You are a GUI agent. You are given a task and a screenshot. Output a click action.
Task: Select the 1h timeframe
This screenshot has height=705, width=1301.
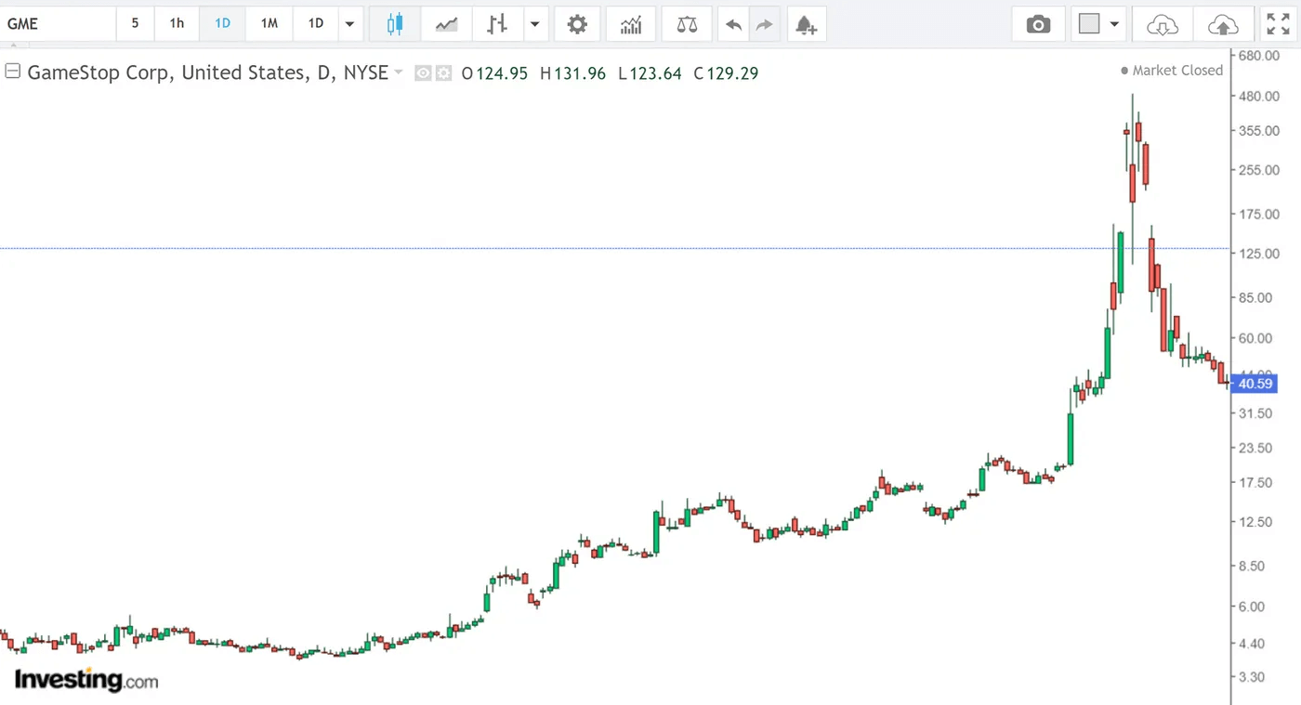[177, 24]
